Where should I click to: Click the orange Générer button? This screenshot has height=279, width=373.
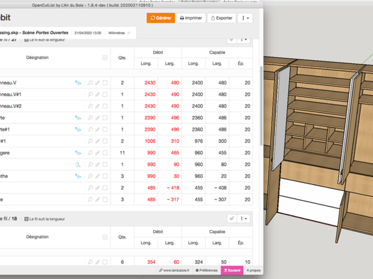[x=160, y=18]
